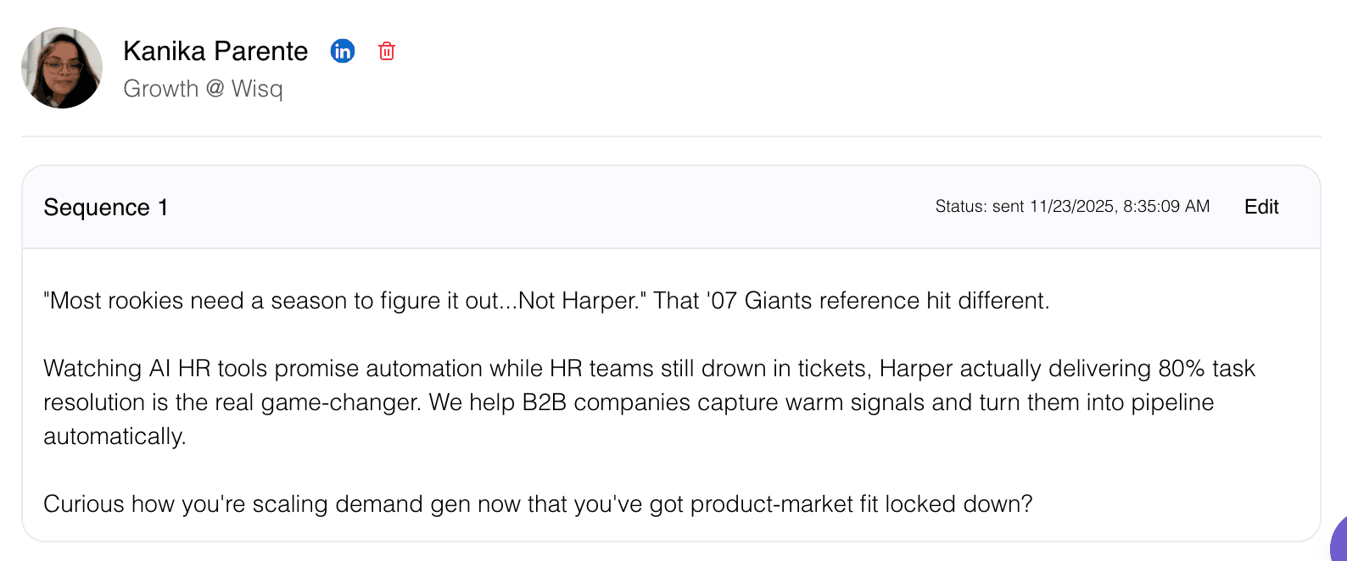Click the contact name Kanika Parente
This screenshot has height=561, width=1347.
point(215,51)
